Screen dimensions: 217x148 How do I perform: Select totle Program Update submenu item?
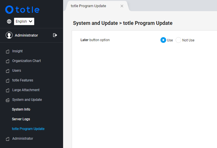coord(28,129)
